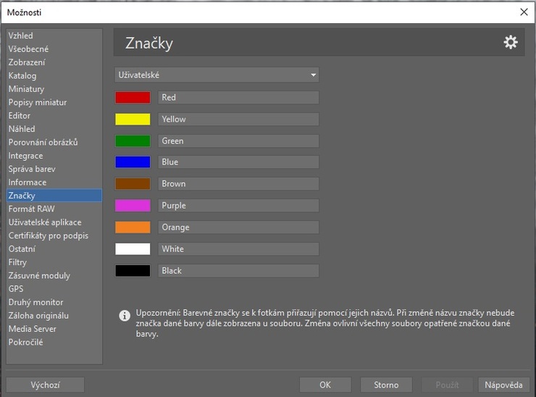Click the black color swatch
Image resolution: width=536 pixels, height=397 pixels.
pos(133,271)
